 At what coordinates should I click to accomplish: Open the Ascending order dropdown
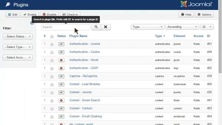pyautogui.click(x=182, y=27)
